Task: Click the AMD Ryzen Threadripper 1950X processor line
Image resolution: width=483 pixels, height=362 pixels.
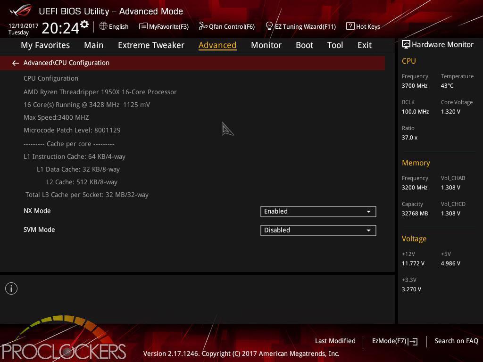Action: click(x=100, y=92)
